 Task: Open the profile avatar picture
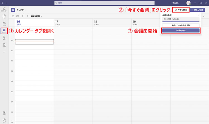tap(188, 3)
